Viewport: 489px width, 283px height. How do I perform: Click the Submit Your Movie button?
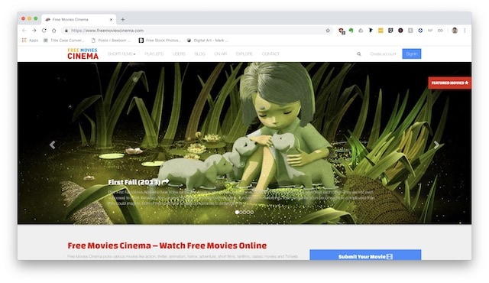[365, 255]
